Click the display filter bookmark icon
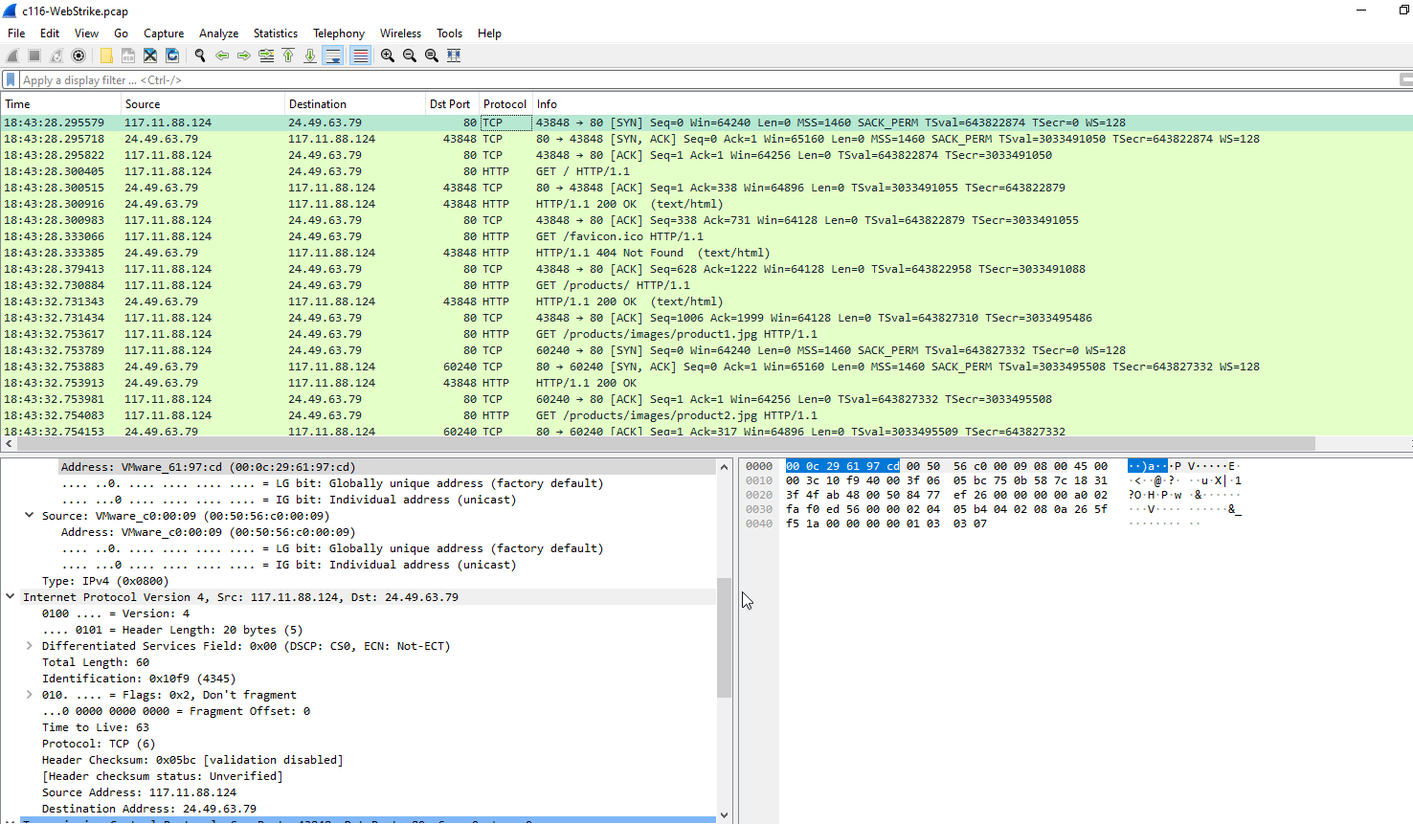This screenshot has width=1413, height=824. (x=11, y=80)
